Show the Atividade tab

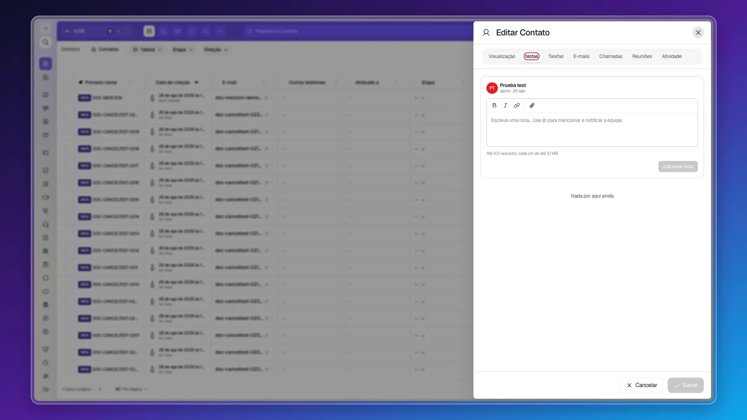672,56
